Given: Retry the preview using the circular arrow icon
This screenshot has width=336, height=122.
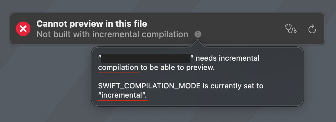Looking at the screenshot, I should pyautogui.click(x=312, y=29).
